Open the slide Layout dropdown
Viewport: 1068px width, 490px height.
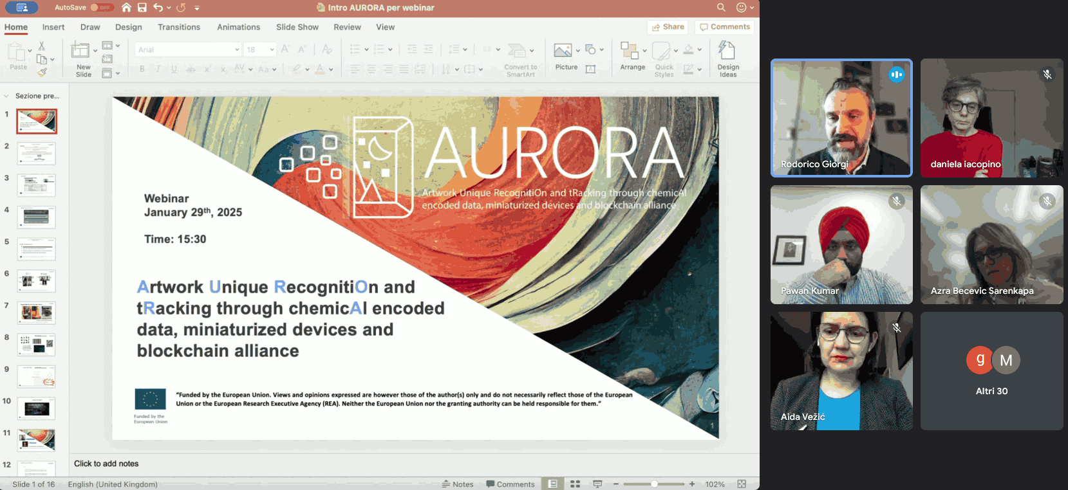pos(111,46)
